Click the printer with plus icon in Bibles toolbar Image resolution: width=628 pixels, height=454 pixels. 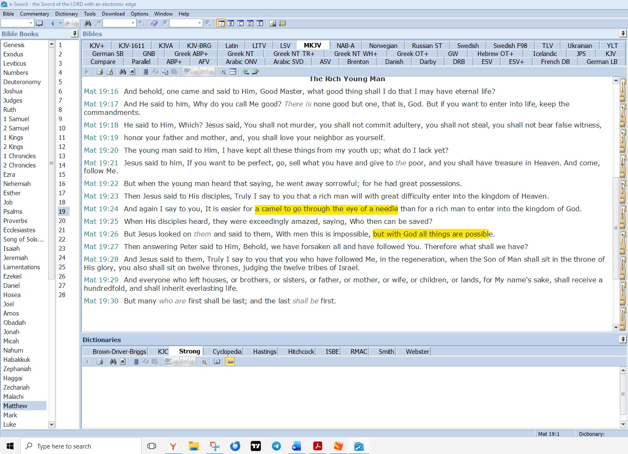[x=110, y=72]
